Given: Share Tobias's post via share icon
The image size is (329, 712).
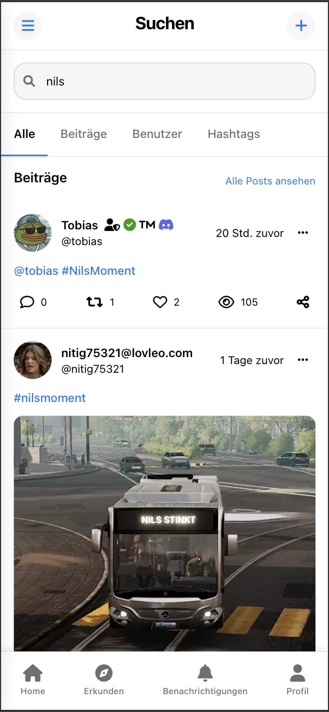Looking at the screenshot, I should [x=303, y=302].
